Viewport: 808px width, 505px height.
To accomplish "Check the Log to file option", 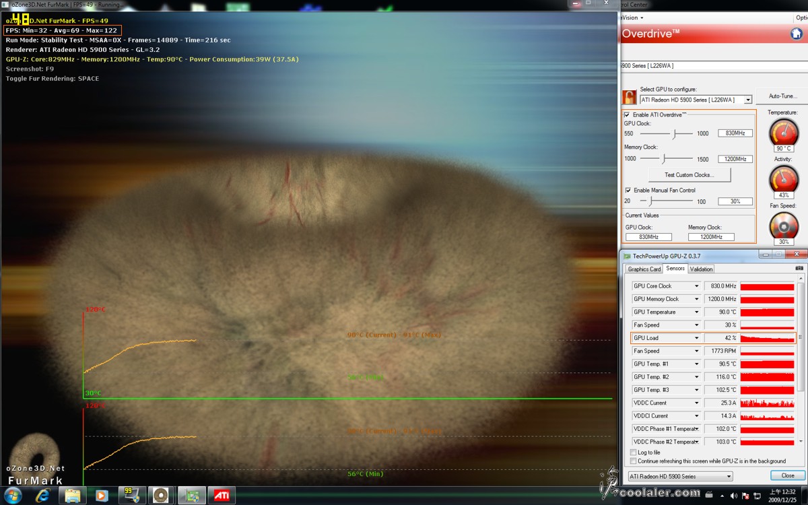I will pyautogui.click(x=633, y=452).
